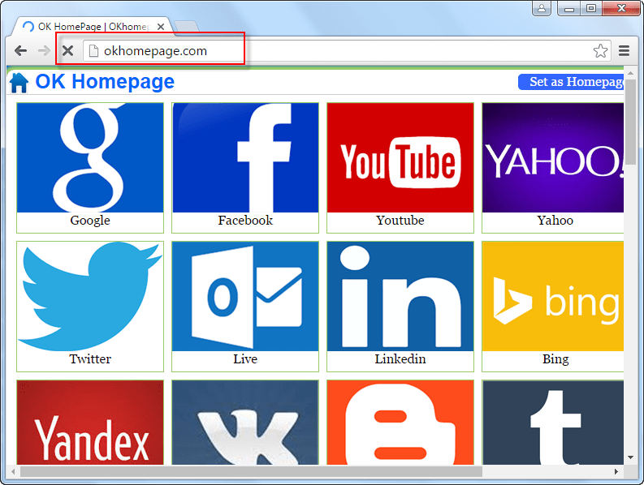Image resolution: width=644 pixels, height=485 pixels.
Task: Click the horizontal scrollbar right arrow
Action: 616,471
